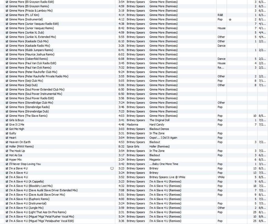
Task: Click the Spice Girls artist entry
Action: [x=133, y=146]
